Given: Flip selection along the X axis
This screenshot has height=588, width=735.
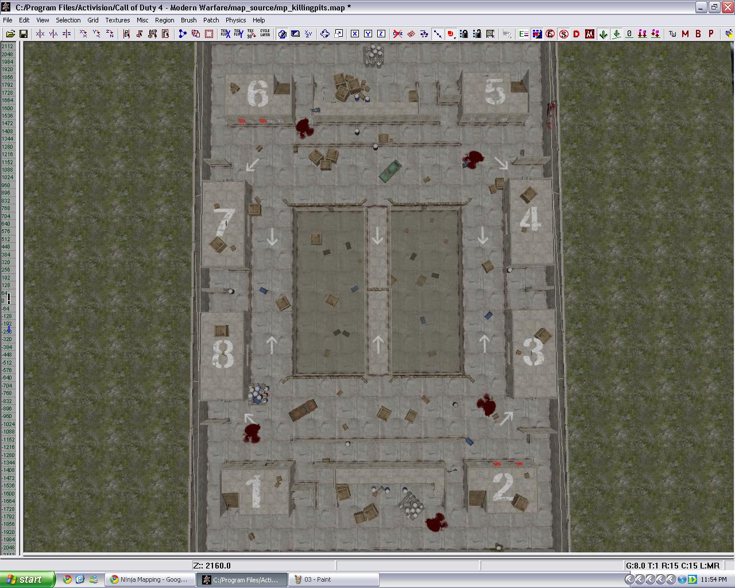Looking at the screenshot, I should tap(40, 34).
